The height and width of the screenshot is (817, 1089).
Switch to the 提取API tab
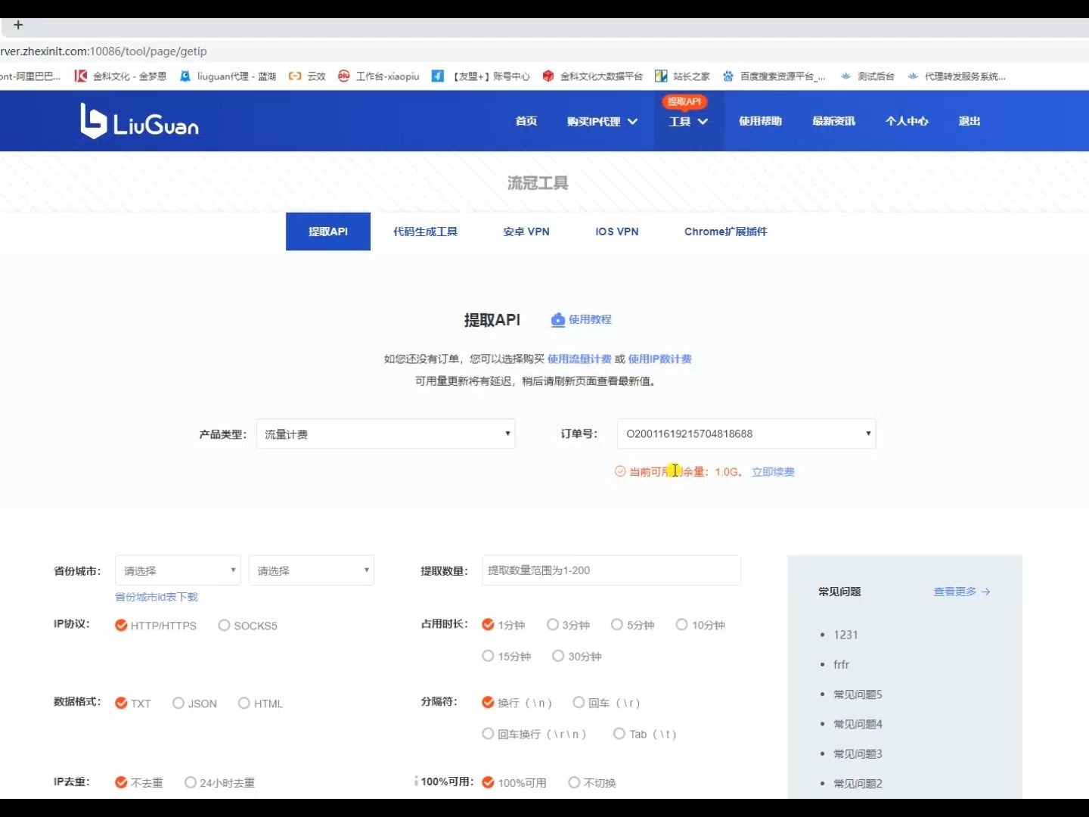pos(328,231)
